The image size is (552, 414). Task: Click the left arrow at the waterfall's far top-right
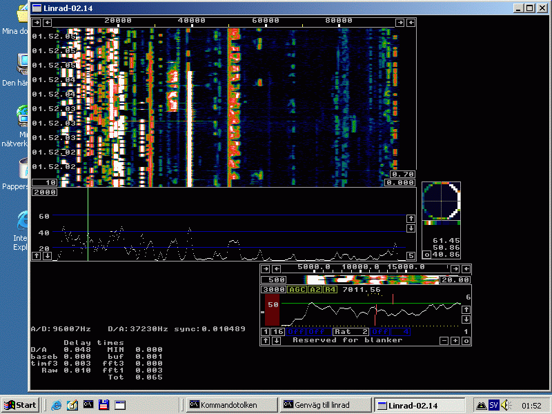[x=411, y=23]
